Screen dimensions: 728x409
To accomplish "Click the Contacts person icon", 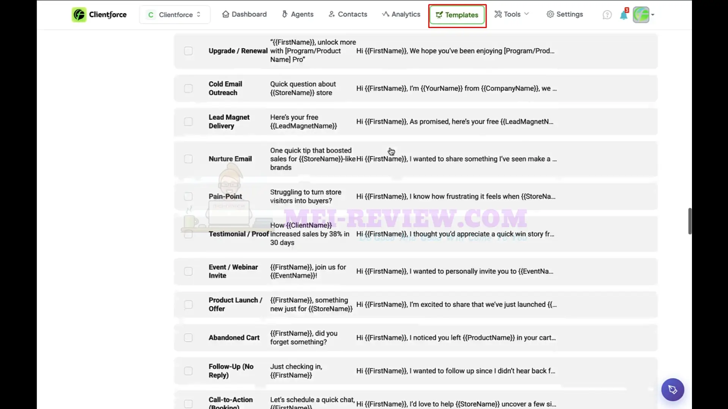I will (332, 14).
